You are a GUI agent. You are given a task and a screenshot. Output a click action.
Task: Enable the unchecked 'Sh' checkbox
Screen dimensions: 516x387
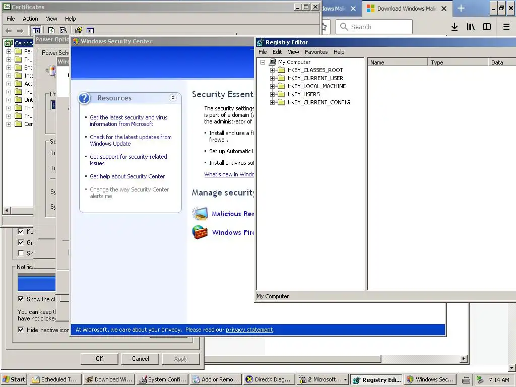[21, 253]
